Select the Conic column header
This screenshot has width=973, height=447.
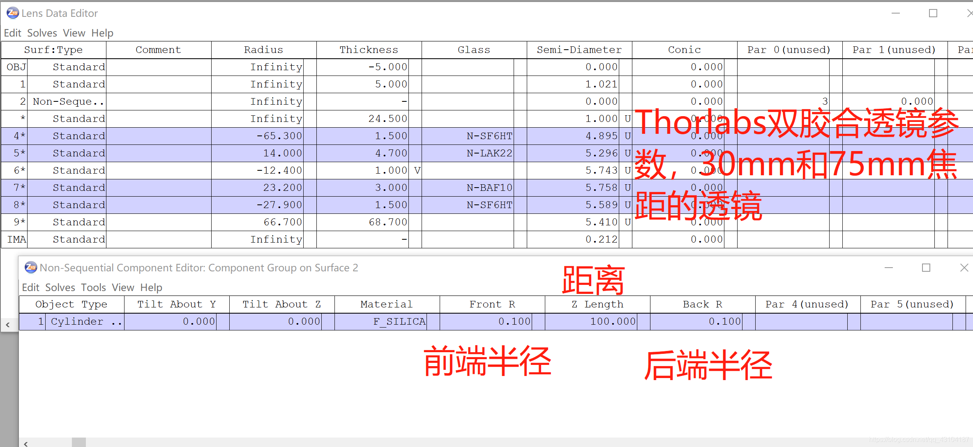click(x=685, y=50)
